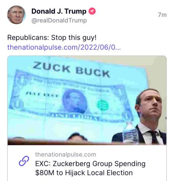Screen dimensions: 174x181
Task: Click the red verified checkmark badge
Action: click(x=92, y=11)
